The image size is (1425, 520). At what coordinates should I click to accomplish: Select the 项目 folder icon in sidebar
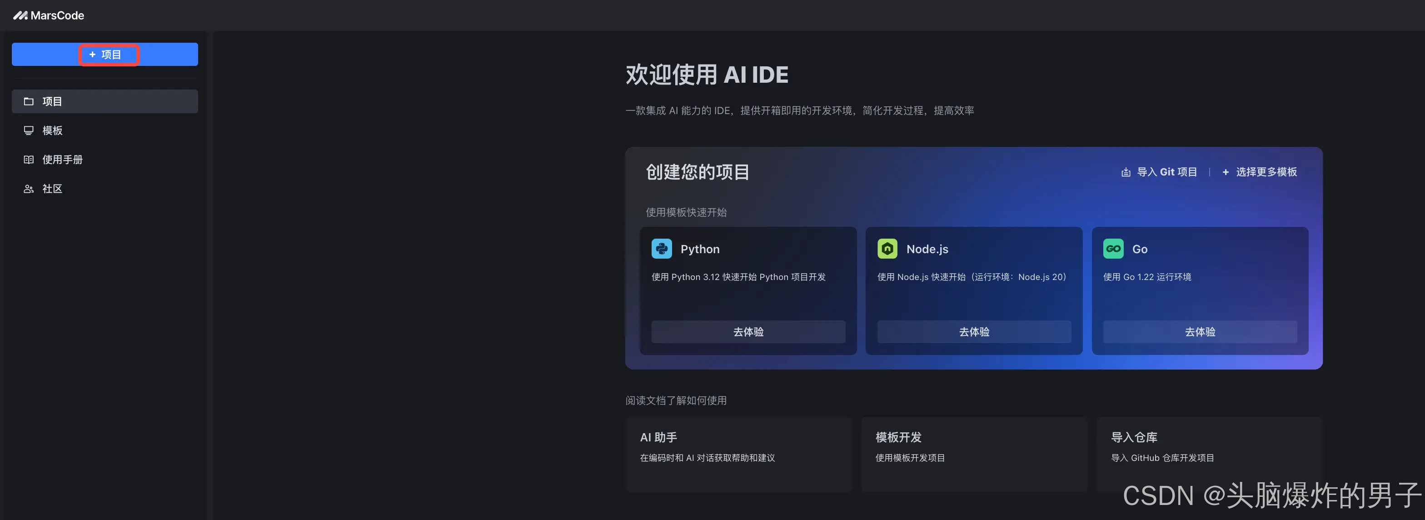coord(29,101)
